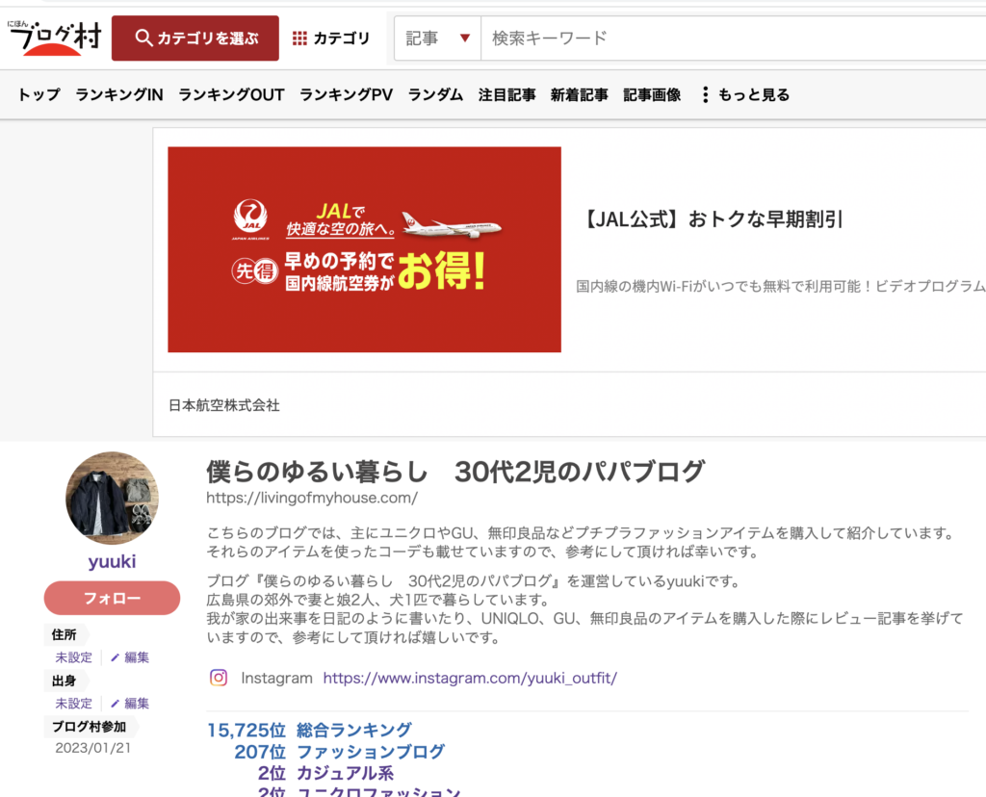Open the ランキングPV tab

[x=346, y=95]
